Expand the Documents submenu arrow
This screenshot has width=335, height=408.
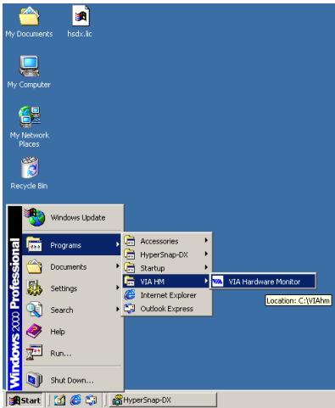click(x=118, y=265)
